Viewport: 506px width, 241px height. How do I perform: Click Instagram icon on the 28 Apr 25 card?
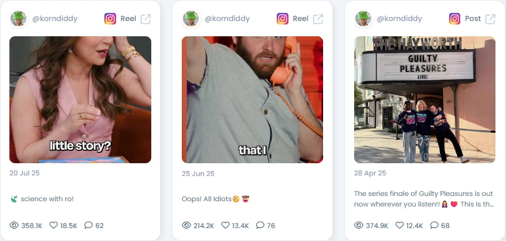pos(454,19)
